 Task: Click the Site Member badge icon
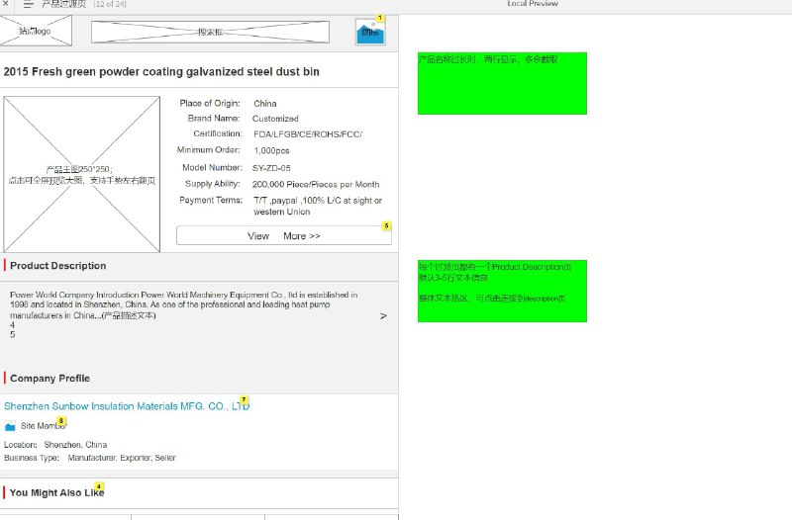10,426
